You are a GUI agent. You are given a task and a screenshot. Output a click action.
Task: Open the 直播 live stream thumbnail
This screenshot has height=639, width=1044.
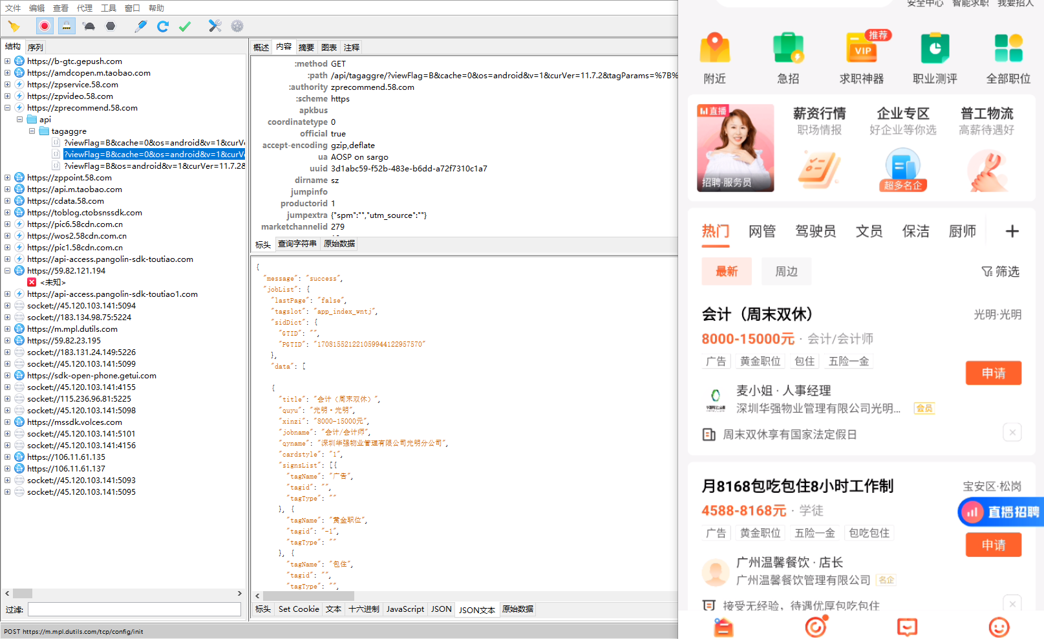(x=736, y=148)
